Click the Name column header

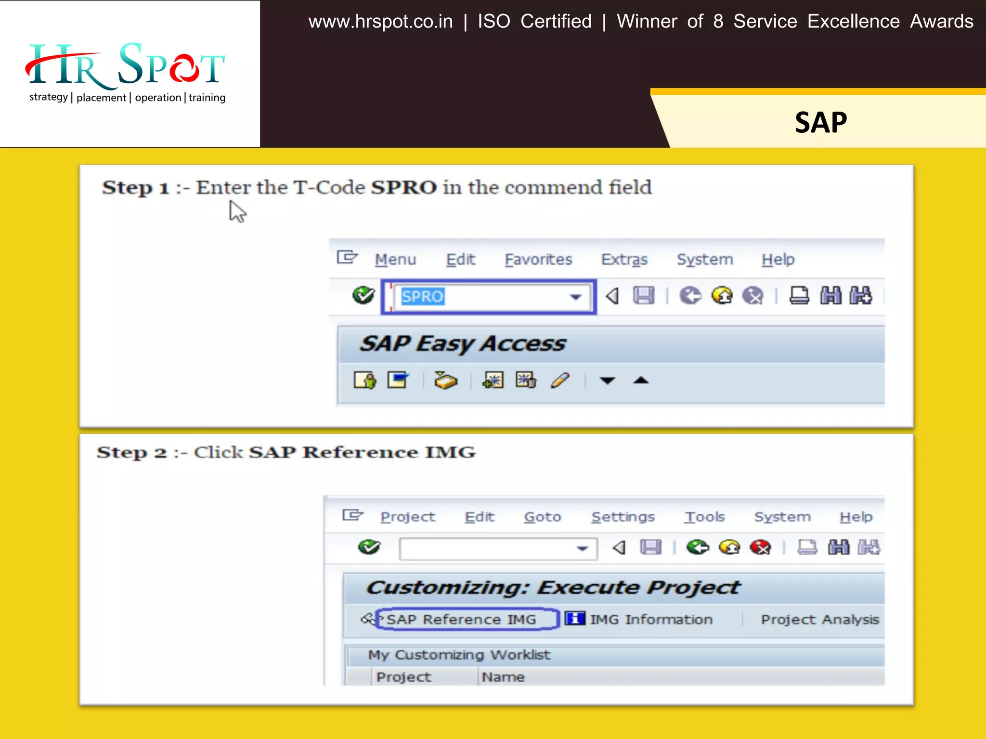tap(503, 677)
